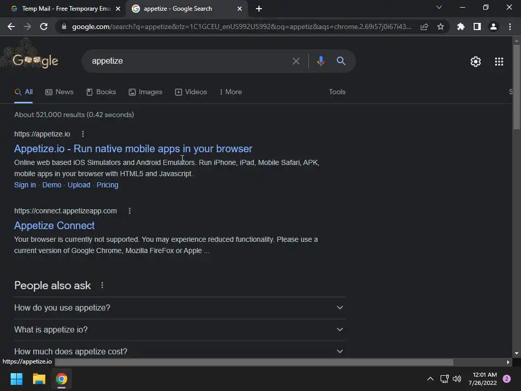
Task: Open the Chrome profile avatar
Action: pos(494,26)
